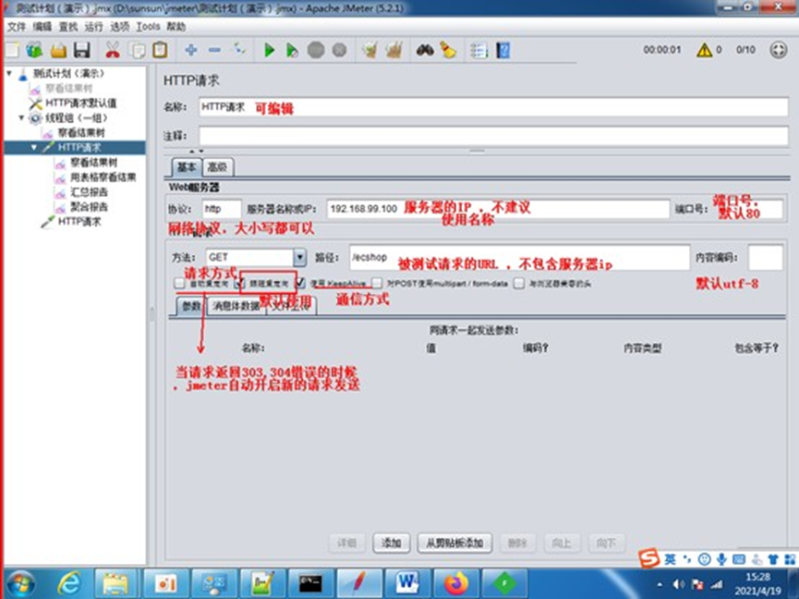Open Search with binoculars icon
The height and width of the screenshot is (599, 799).
[425, 50]
